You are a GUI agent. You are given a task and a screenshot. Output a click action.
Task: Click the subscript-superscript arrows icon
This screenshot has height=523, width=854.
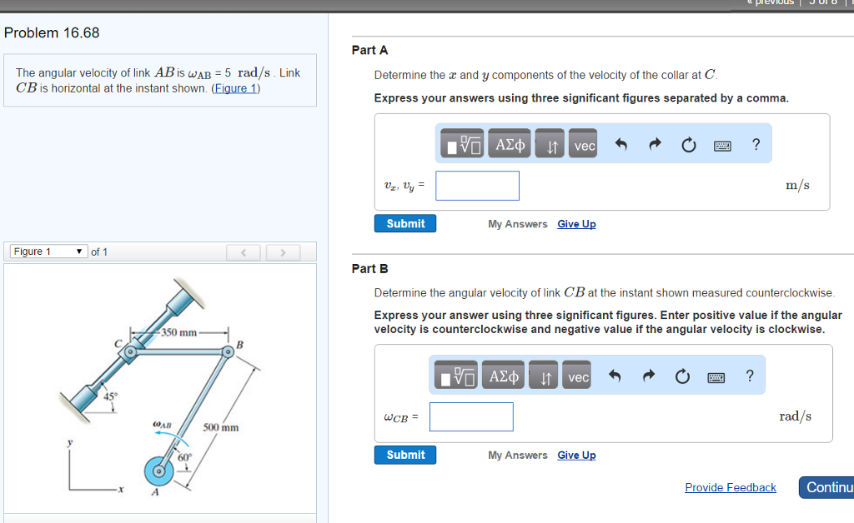tap(550, 143)
